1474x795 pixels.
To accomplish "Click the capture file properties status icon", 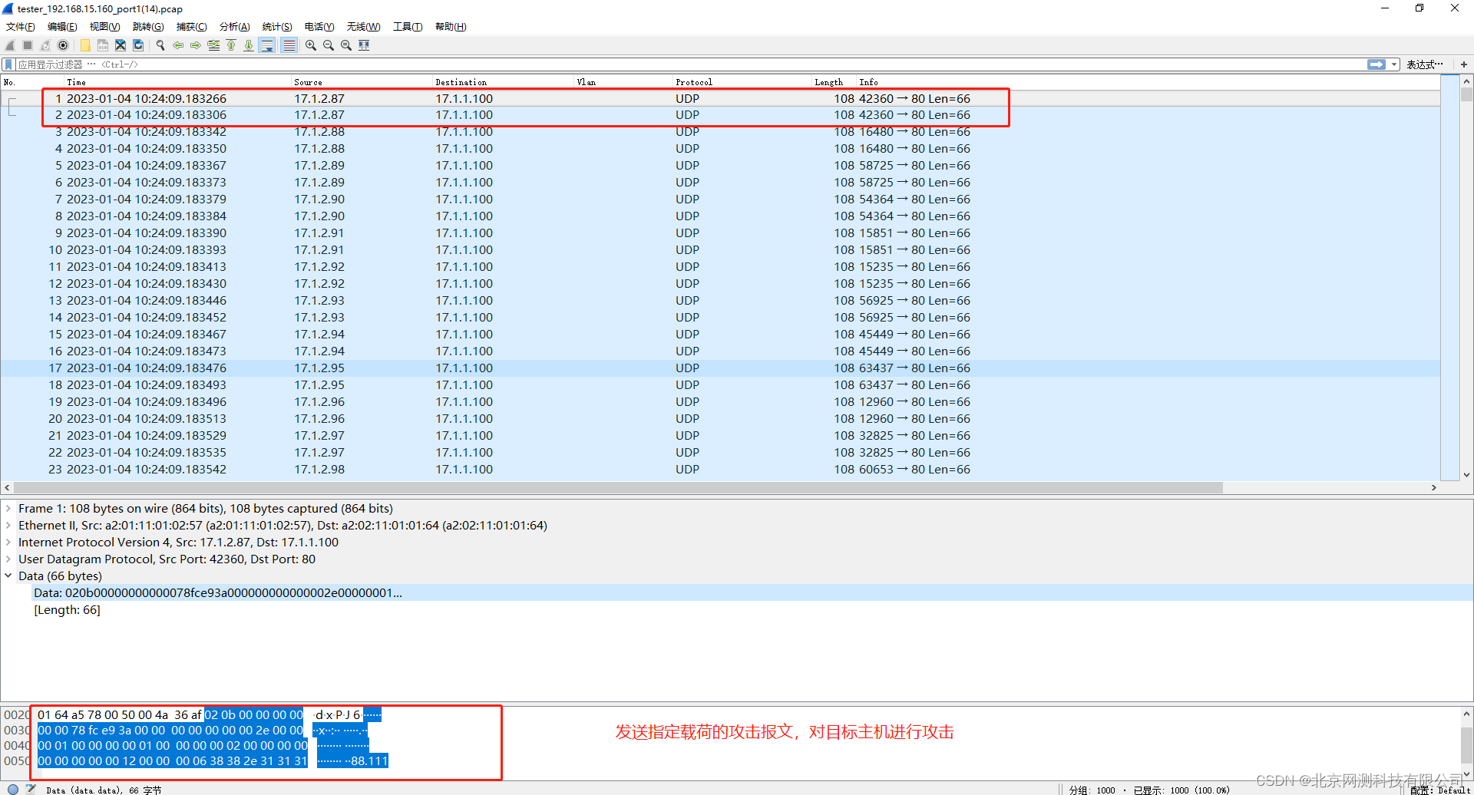I will (31, 789).
